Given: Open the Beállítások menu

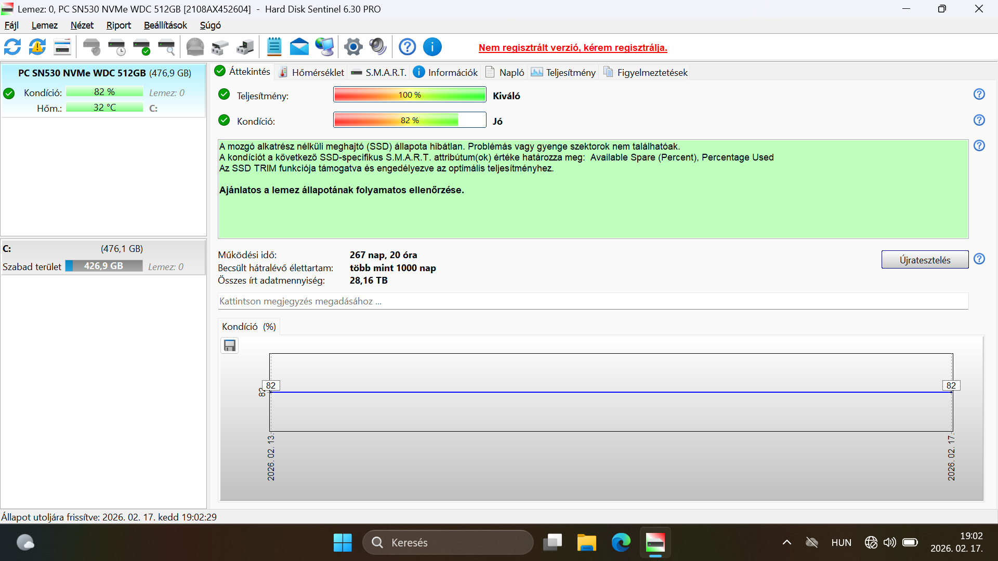Looking at the screenshot, I should (165, 25).
